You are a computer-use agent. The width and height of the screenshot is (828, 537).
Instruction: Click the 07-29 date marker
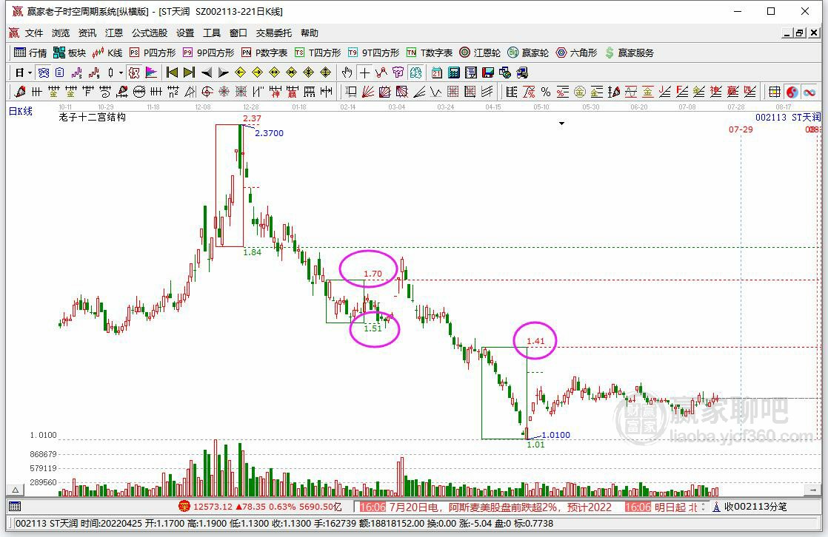(741, 129)
